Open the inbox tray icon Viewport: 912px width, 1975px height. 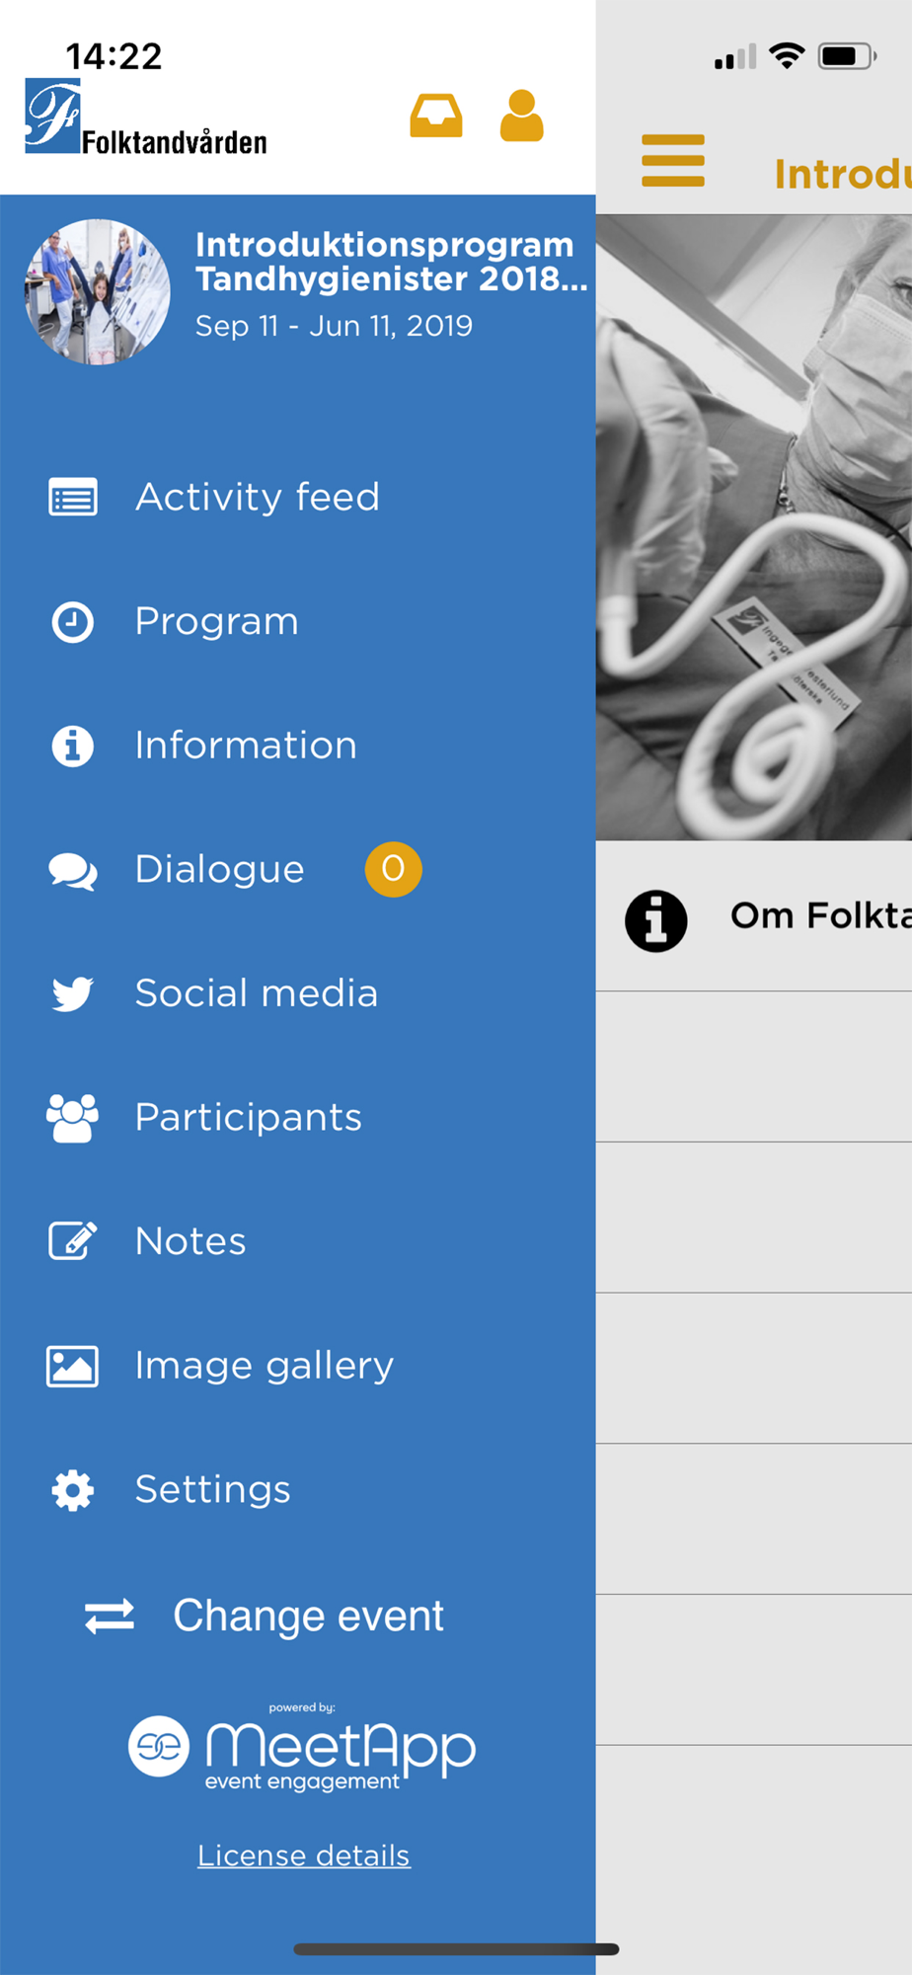(436, 116)
